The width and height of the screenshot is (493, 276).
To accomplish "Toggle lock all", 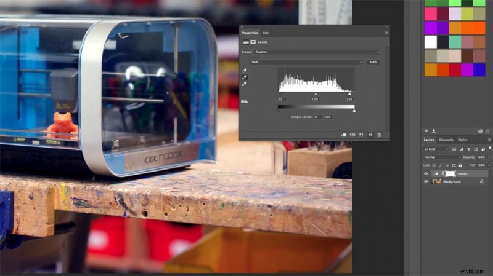I will click(x=460, y=165).
